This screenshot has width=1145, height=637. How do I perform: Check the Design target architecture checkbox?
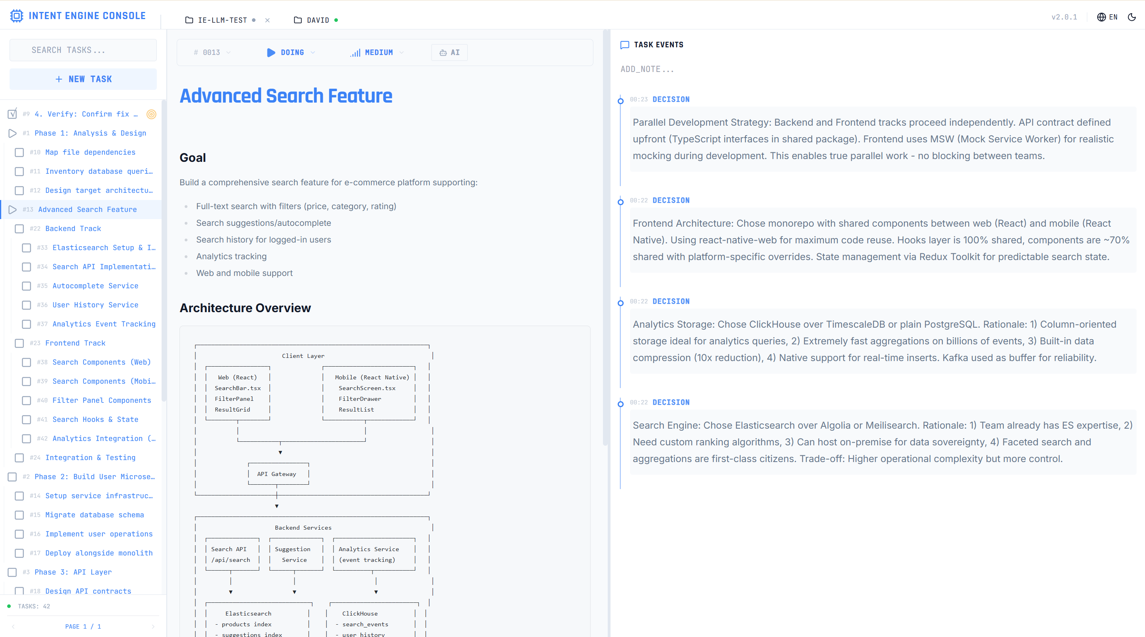coord(19,190)
